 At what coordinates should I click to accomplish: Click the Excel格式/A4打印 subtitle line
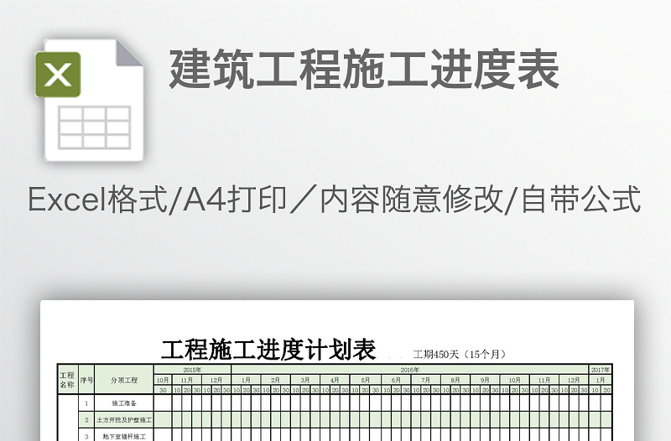pos(334,199)
